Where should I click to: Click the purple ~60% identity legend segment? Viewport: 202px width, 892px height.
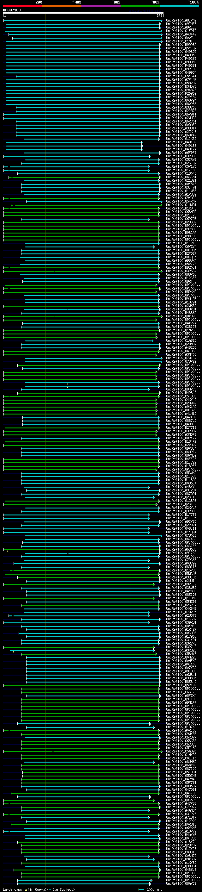pos(101,6)
